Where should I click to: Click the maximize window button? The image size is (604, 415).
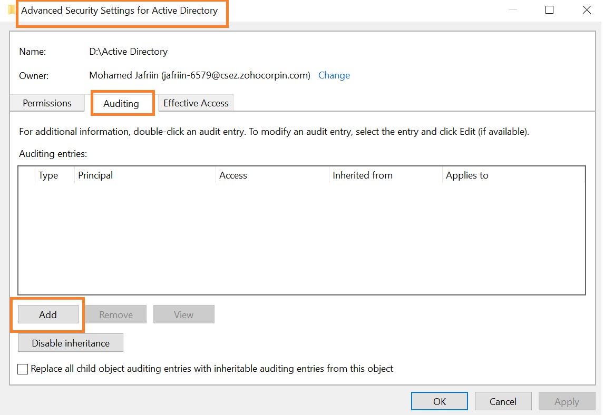(549, 9)
